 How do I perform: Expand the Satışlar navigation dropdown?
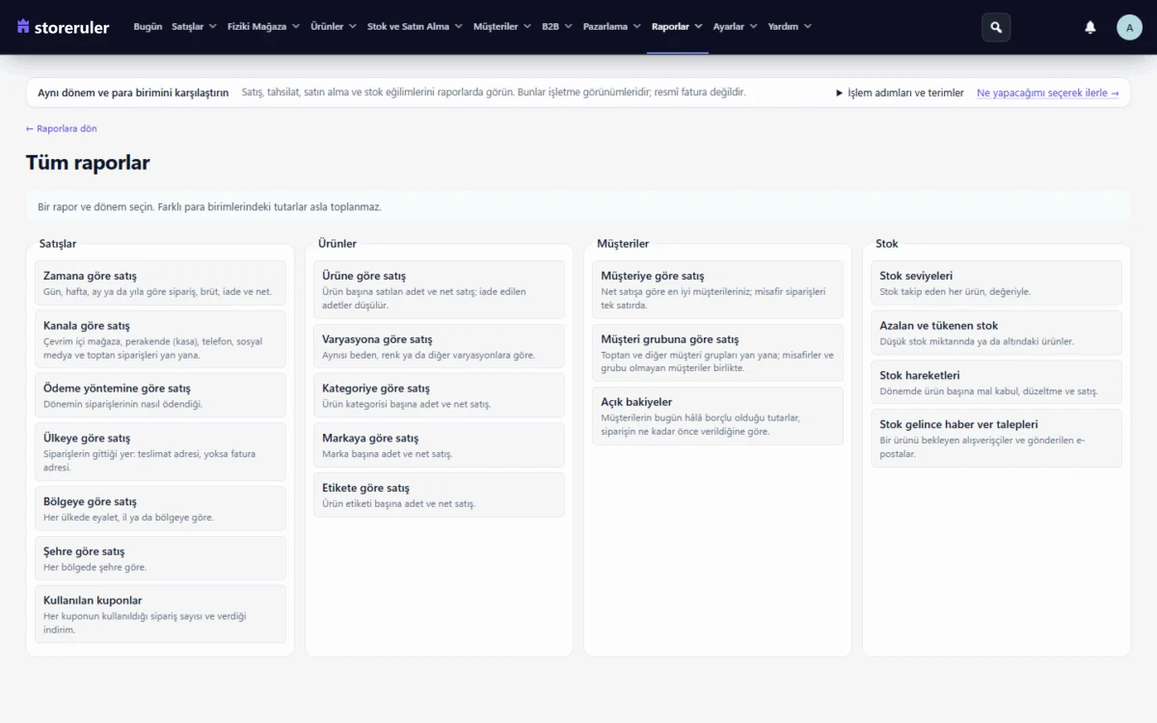coord(194,27)
